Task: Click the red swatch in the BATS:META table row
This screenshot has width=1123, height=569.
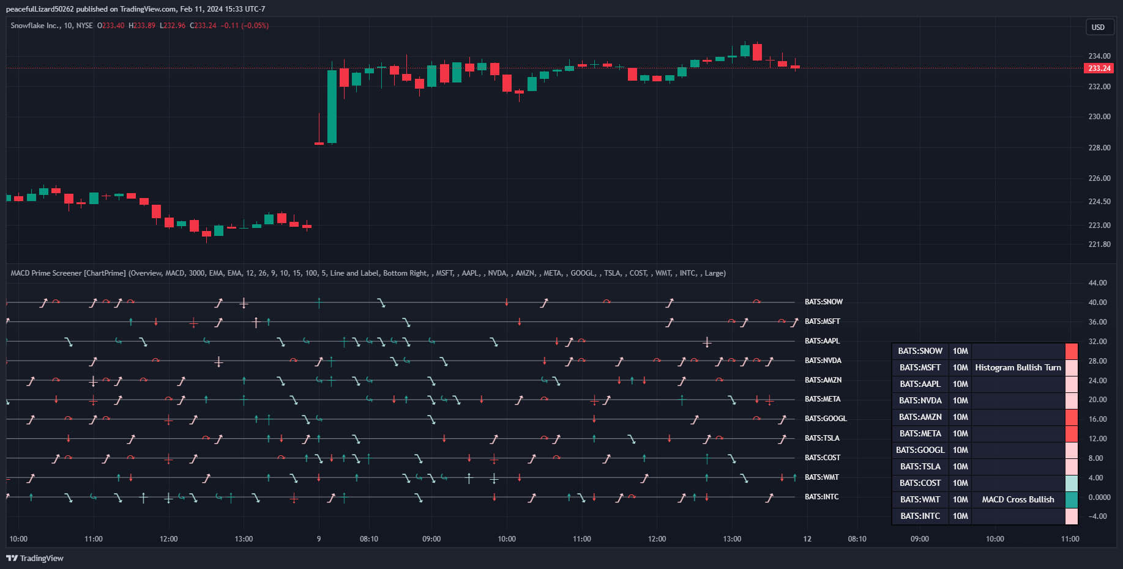Action: (1072, 434)
